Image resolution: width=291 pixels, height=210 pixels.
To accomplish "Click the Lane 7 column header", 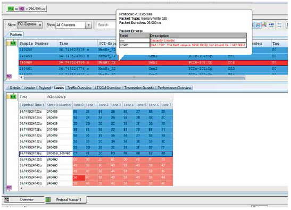I will coord(167,105).
